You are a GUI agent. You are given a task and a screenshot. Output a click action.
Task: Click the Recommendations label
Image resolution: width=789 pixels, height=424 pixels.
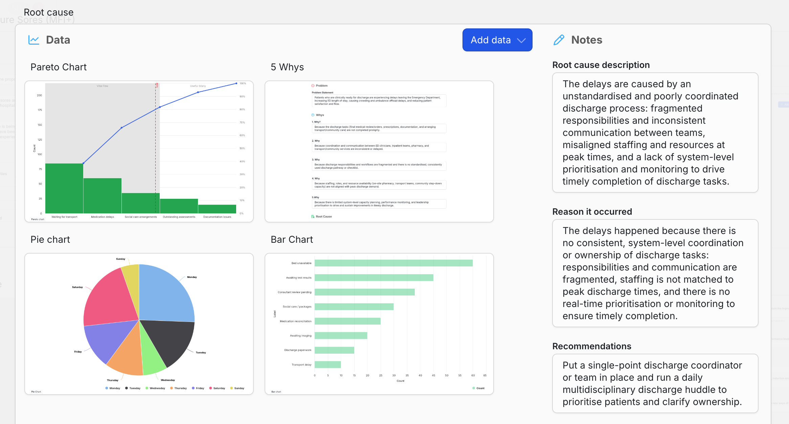(592, 346)
